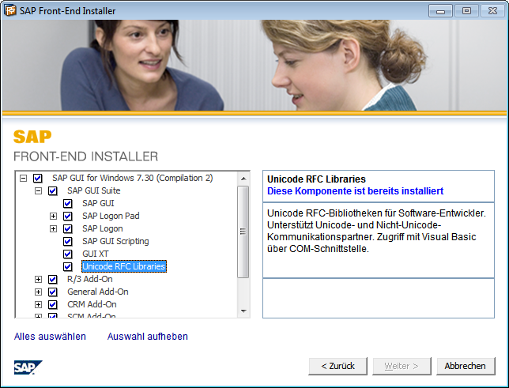The image size is (509, 388).
Task: Click the 'Unicode RFC Libraries' heading in details pane
Action: [x=316, y=179]
